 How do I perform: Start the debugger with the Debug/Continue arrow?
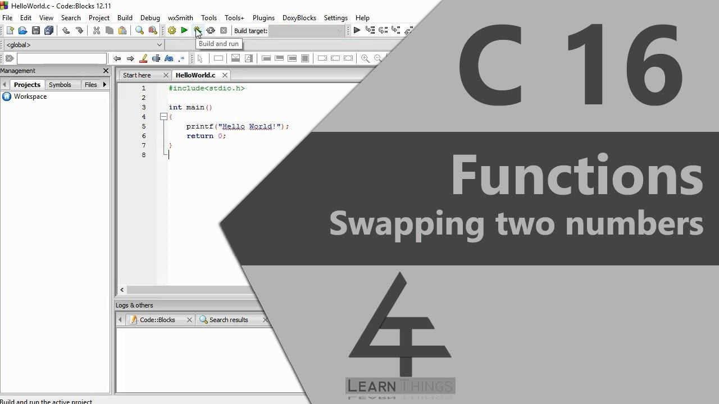357,31
